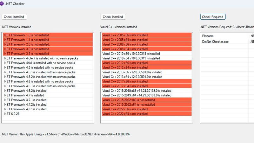Click the .NET Checker app icon

point(2,3)
